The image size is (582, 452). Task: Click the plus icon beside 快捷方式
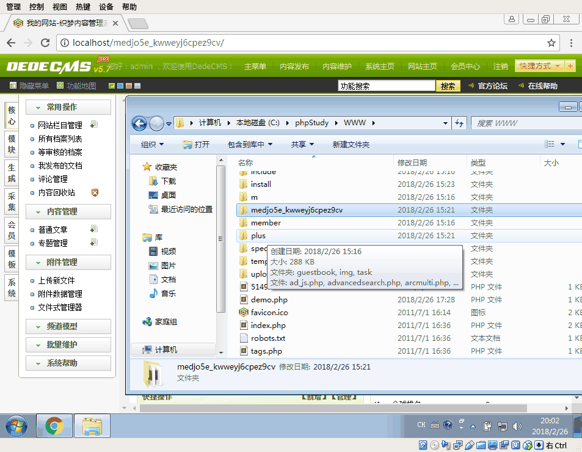coord(570,67)
